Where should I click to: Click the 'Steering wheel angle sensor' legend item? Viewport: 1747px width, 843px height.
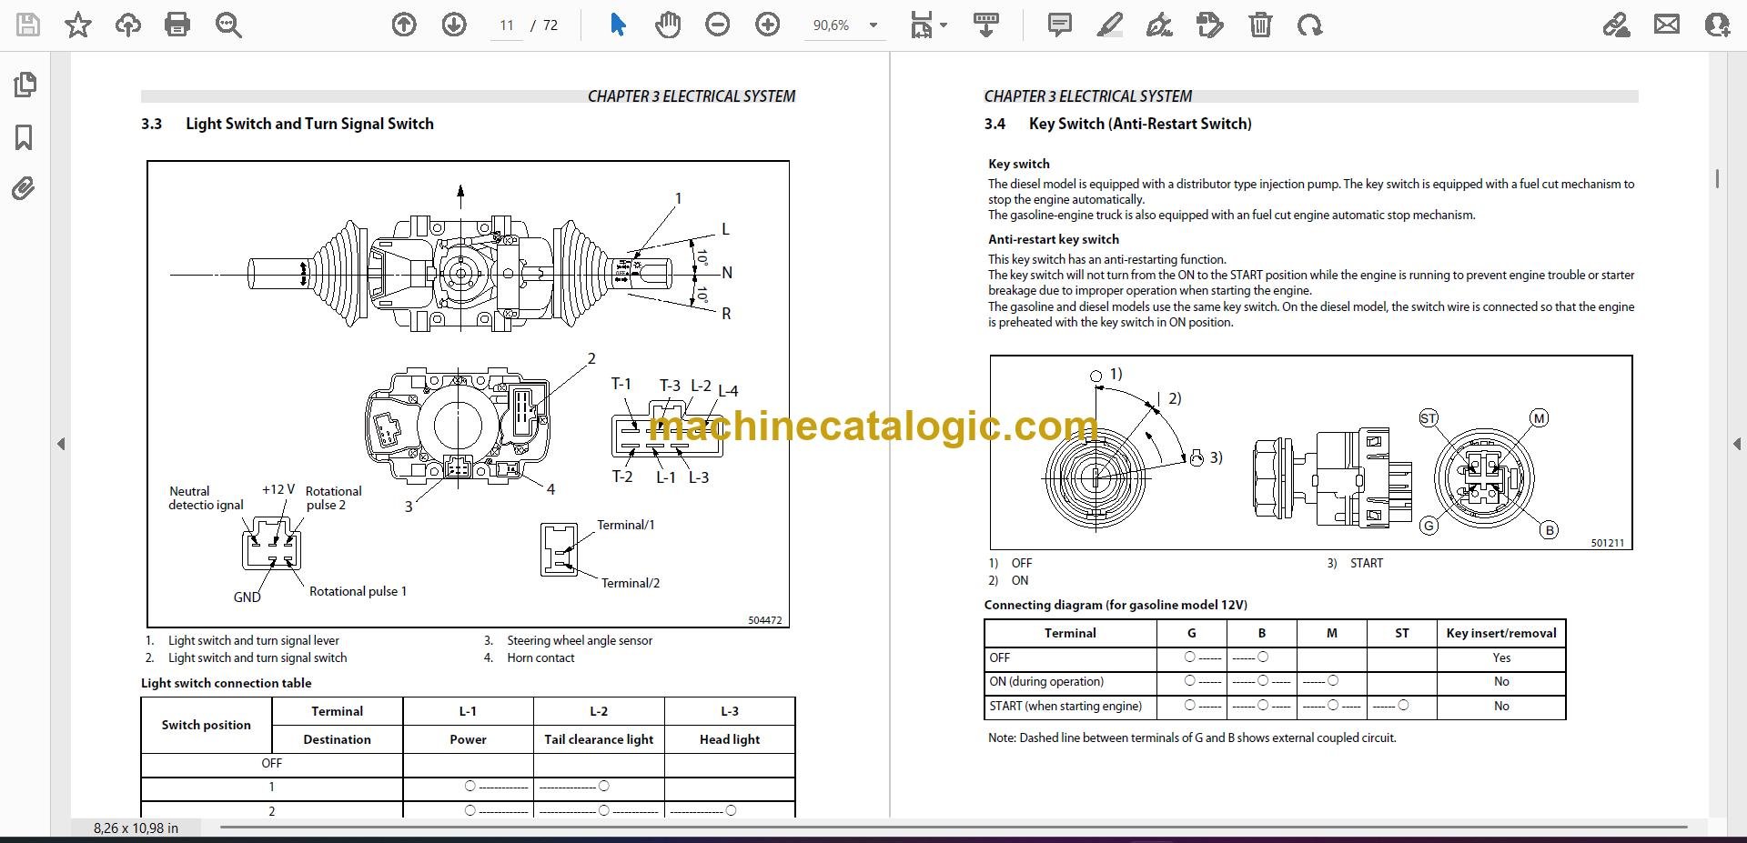(x=580, y=640)
